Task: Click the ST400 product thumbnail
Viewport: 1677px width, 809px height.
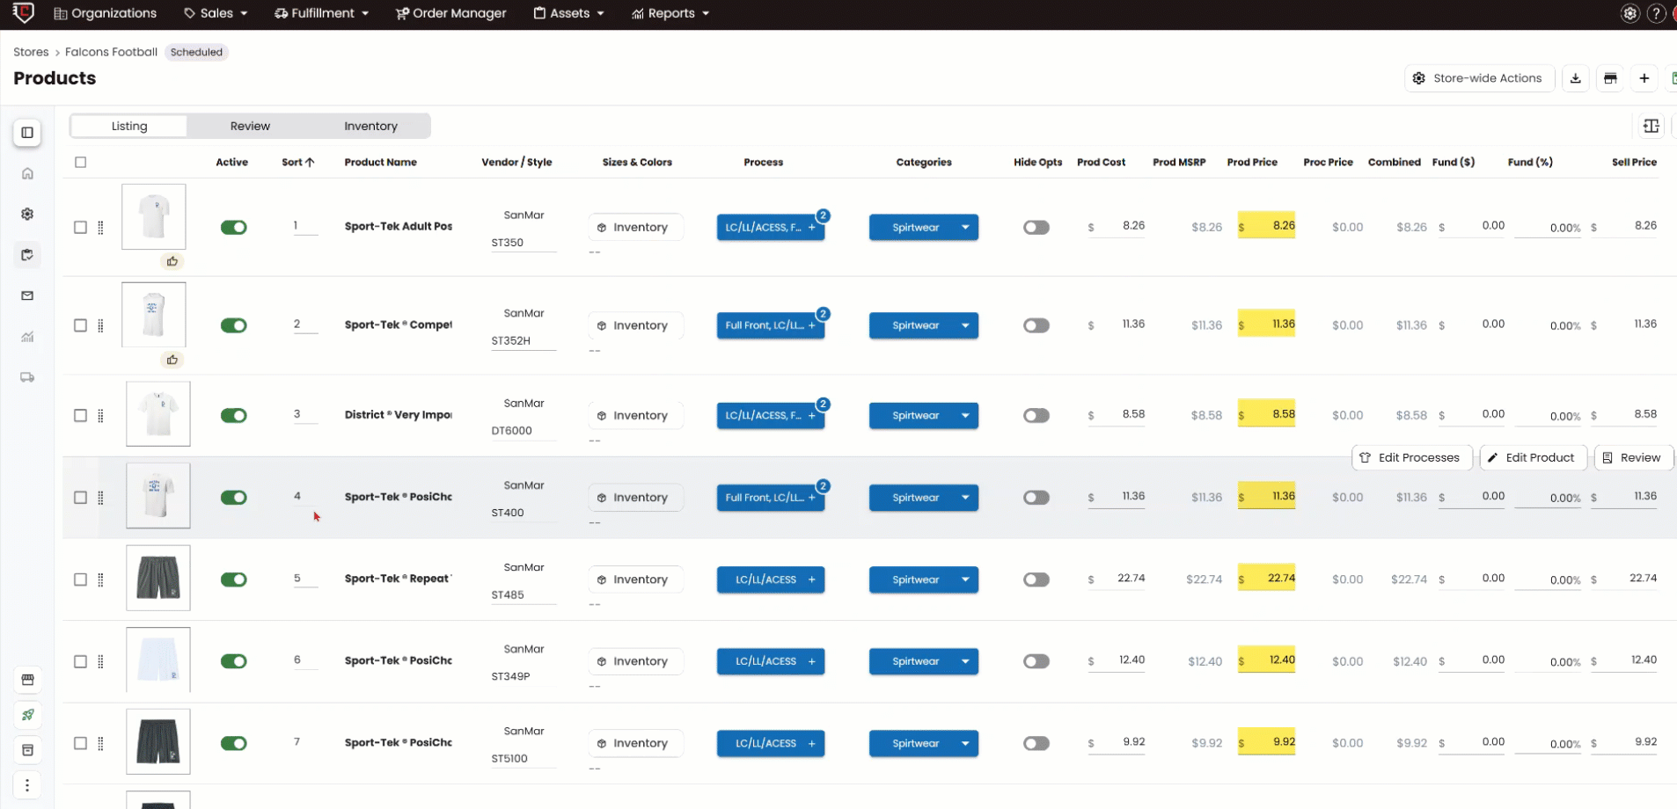Action: pos(158,496)
